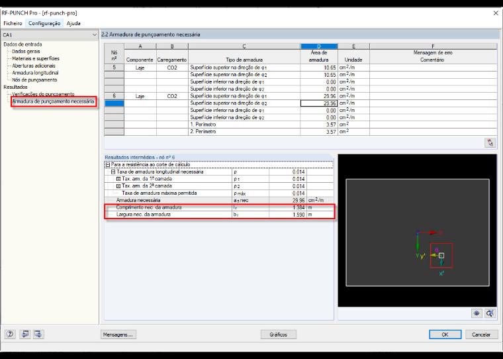Screen dimensions: 503x359
Task: Click the Mensagens... button
Action: pos(118,334)
